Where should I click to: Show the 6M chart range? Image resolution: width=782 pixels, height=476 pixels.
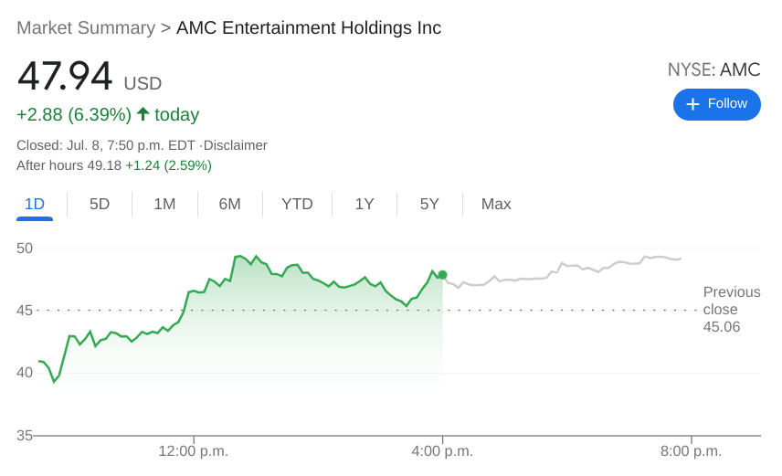tap(229, 205)
